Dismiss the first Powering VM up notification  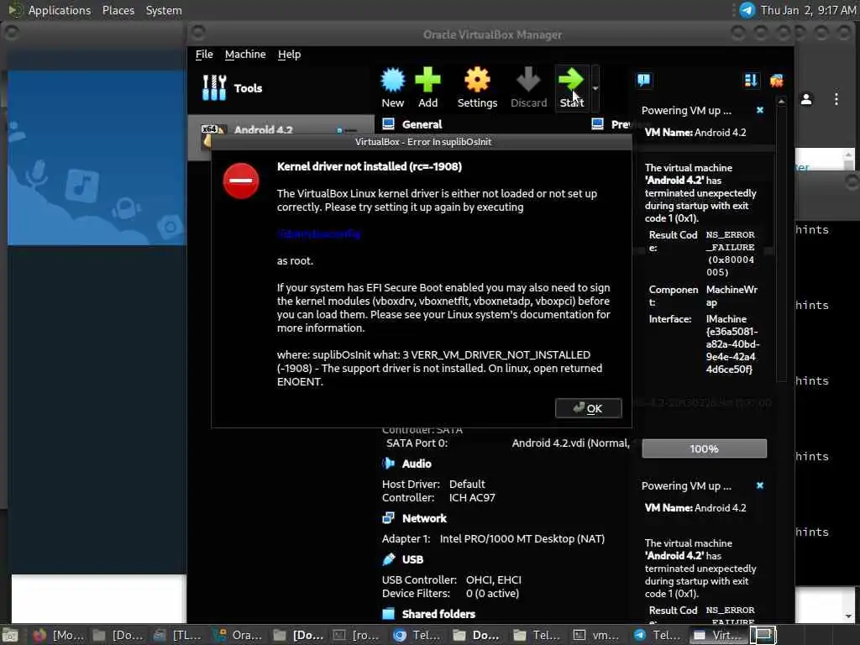[x=759, y=110]
